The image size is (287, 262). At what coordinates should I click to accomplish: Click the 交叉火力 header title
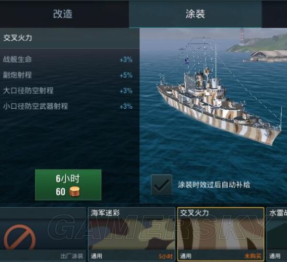pos(18,38)
